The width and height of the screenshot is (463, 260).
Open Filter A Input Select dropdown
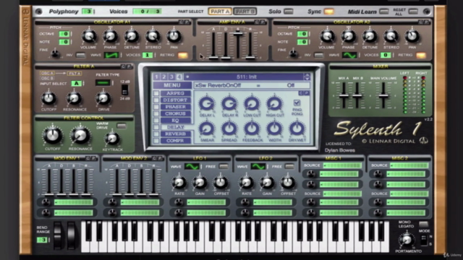[x=77, y=84]
